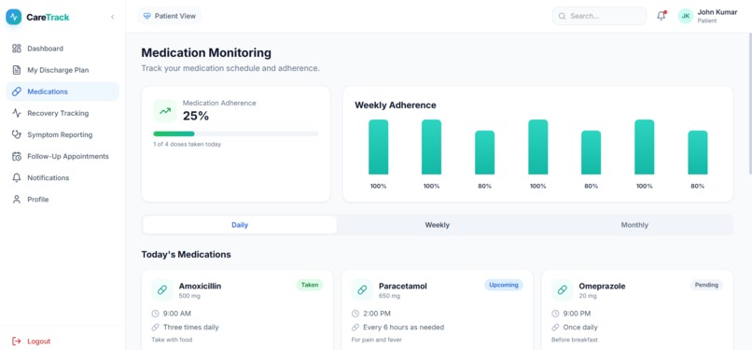Click the Paracetamol pill icon
752x350 pixels.
[362, 290]
